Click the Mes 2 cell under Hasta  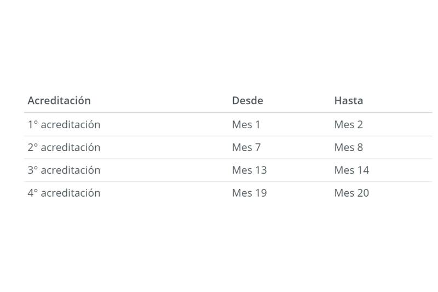(349, 124)
